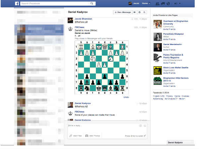Click the Facebook logo icon
This screenshot has width=199, height=149.
tap(17, 3)
